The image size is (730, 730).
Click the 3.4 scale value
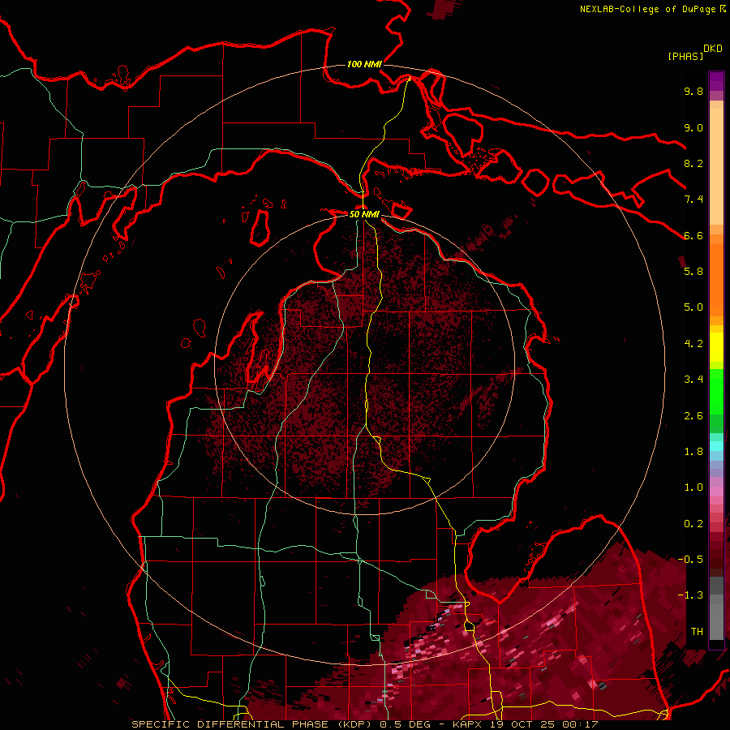pyautogui.click(x=693, y=380)
